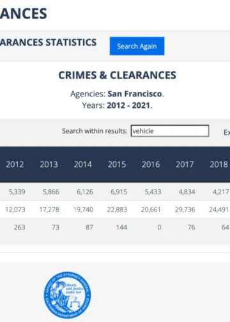Sort by the 2016 column header
Screen dimensions: 230x322
tap(151, 164)
